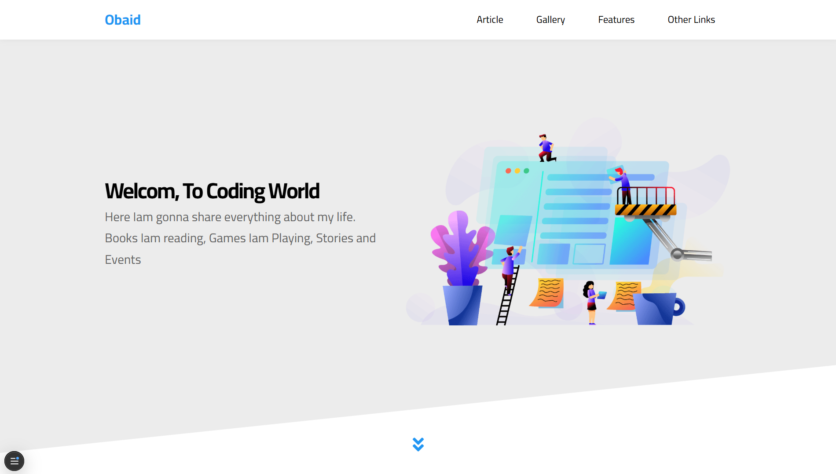Open the Obaid logo link

(122, 20)
